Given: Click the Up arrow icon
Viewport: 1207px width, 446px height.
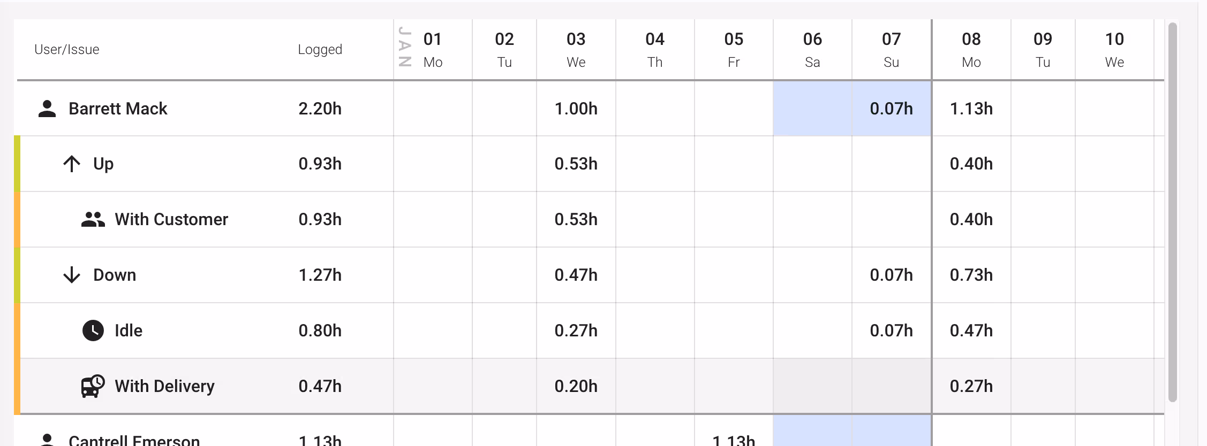Looking at the screenshot, I should (x=72, y=164).
